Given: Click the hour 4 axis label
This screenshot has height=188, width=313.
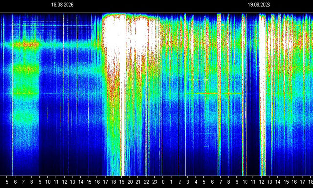Looking at the screenshot, I should point(196,182).
